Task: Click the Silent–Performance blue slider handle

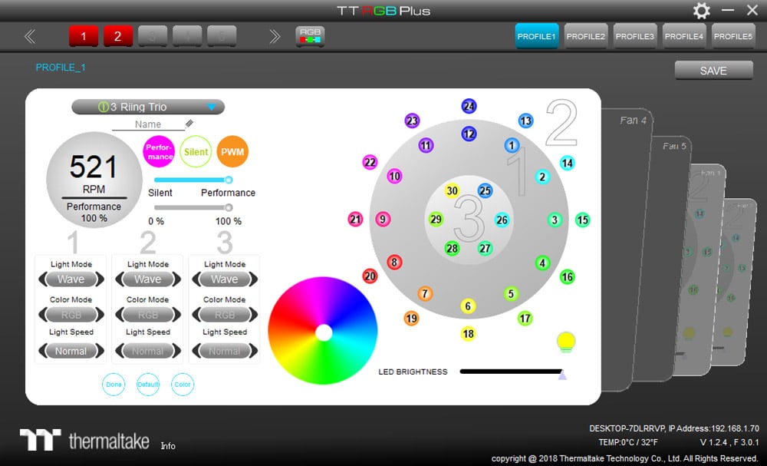Action: [229, 180]
